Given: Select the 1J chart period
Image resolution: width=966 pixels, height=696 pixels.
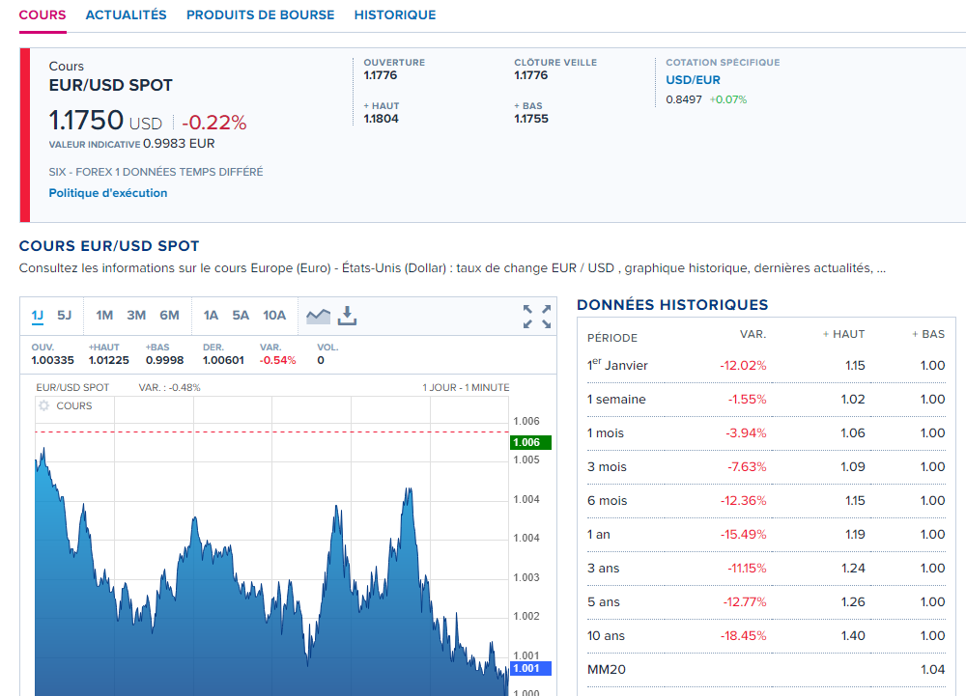Looking at the screenshot, I should tap(38, 316).
